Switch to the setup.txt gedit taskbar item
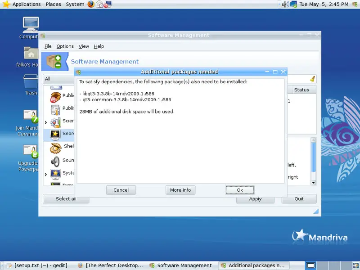 pos(38,265)
